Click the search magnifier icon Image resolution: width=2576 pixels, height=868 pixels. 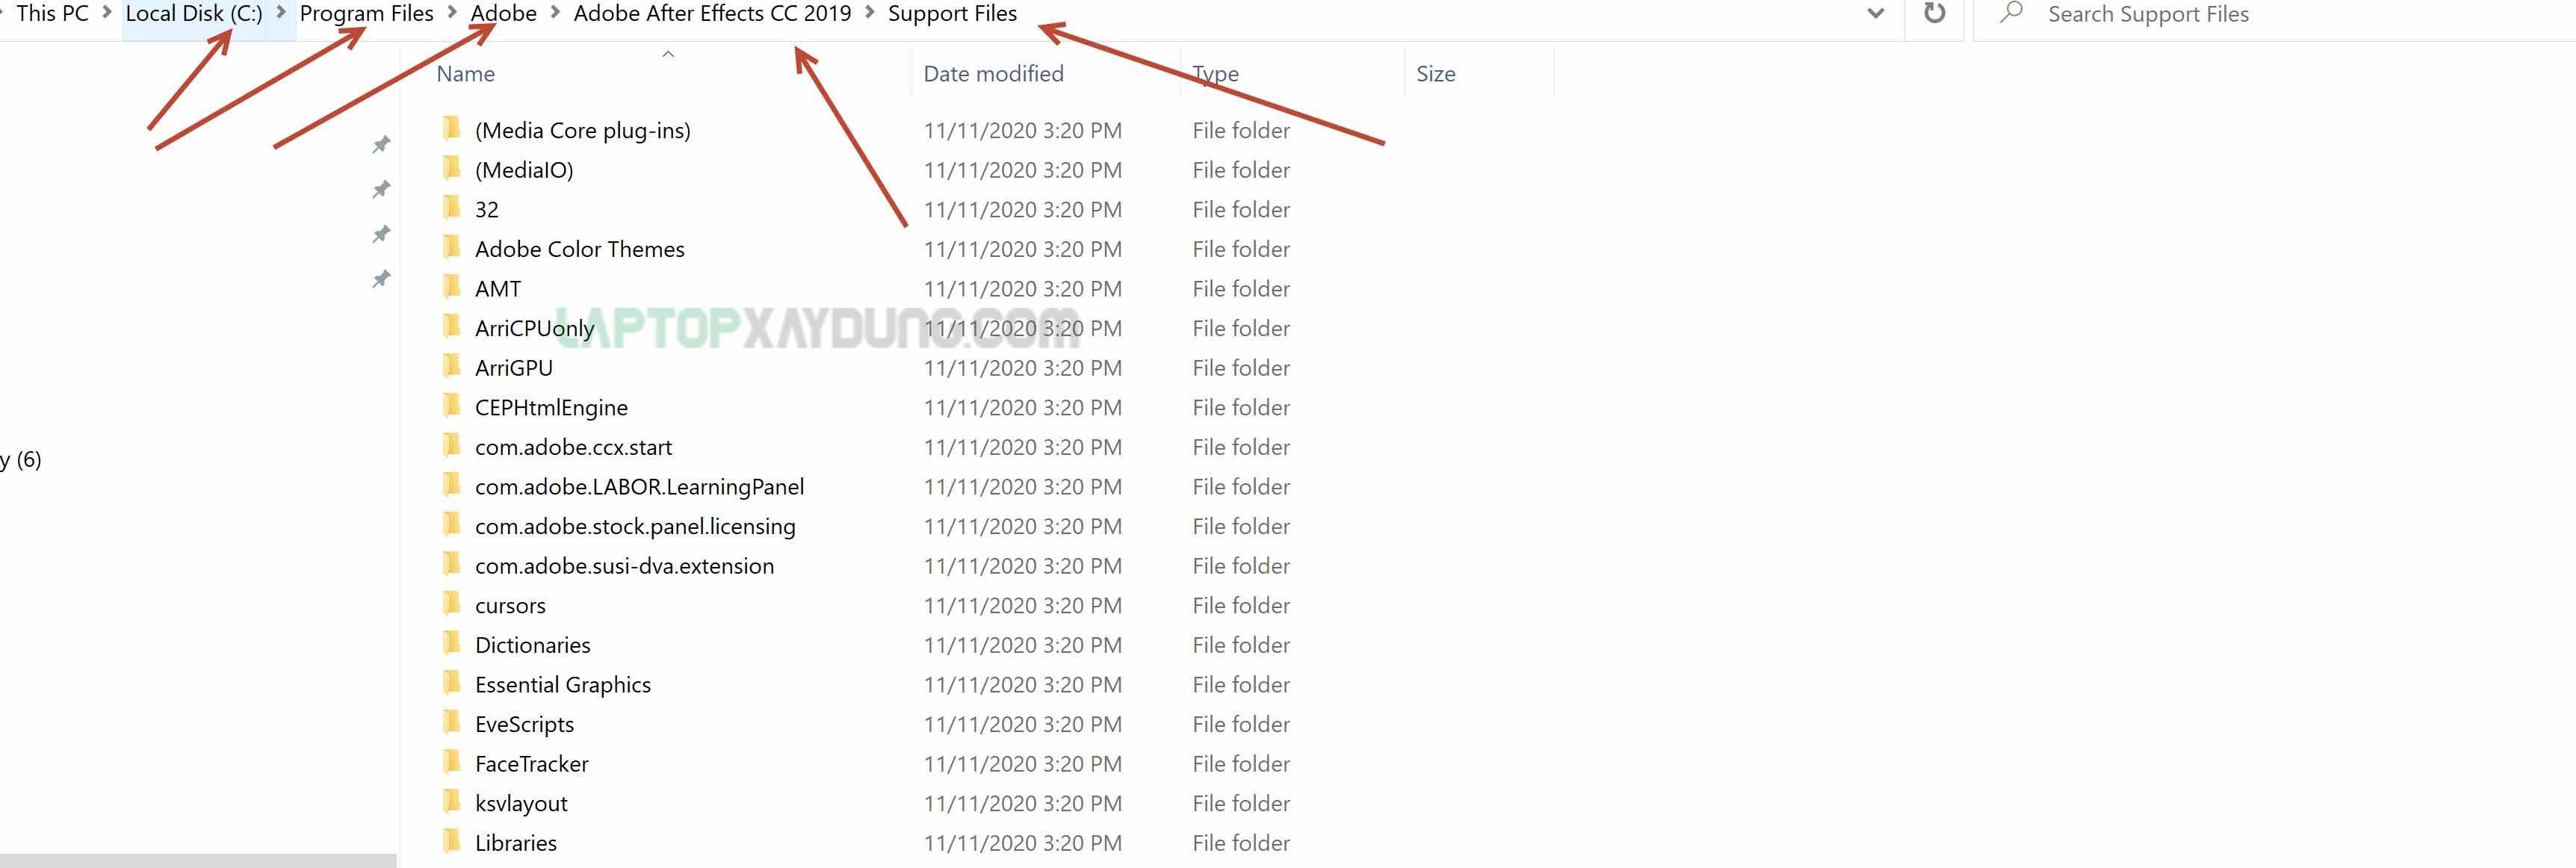(2012, 12)
